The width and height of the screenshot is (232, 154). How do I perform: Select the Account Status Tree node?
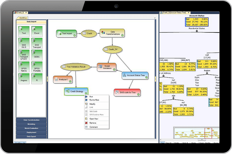coord(135,76)
